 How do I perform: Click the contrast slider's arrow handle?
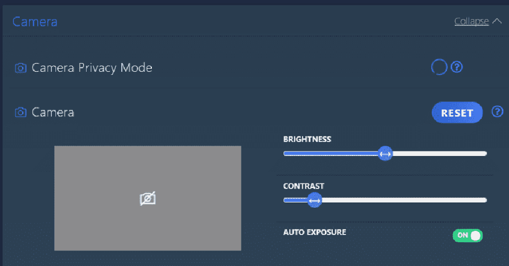point(314,200)
